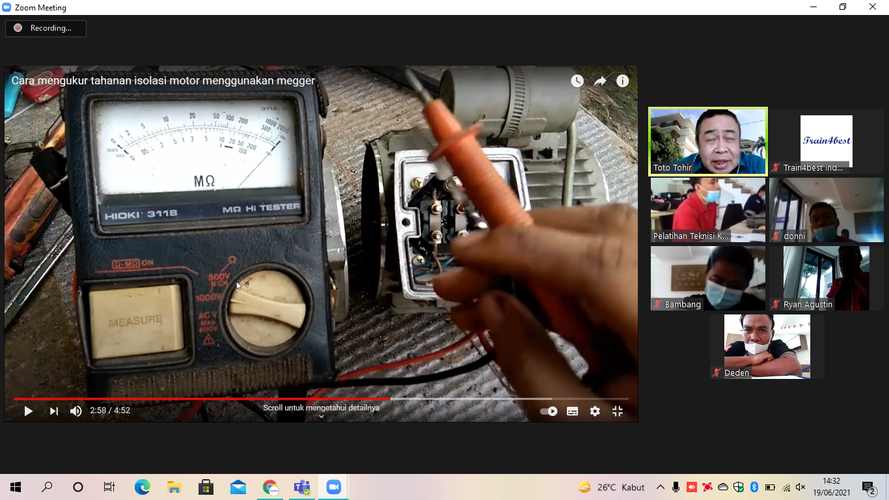Open video settings gear

pos(595,411)
